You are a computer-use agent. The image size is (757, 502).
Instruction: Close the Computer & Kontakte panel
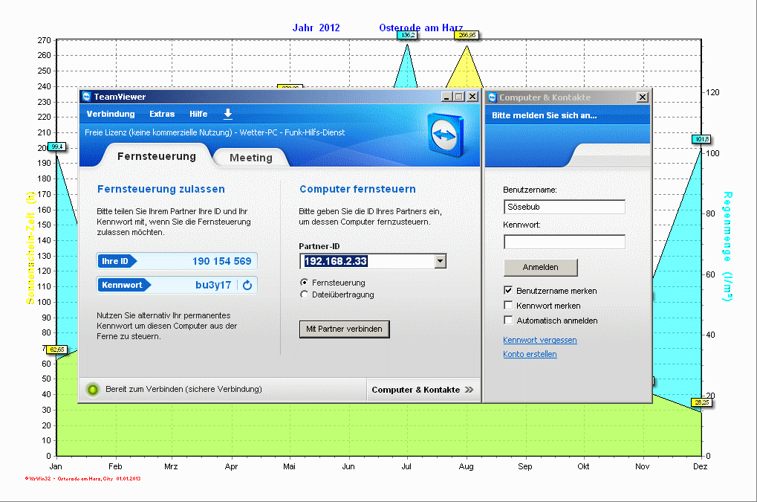coord(642,97)
